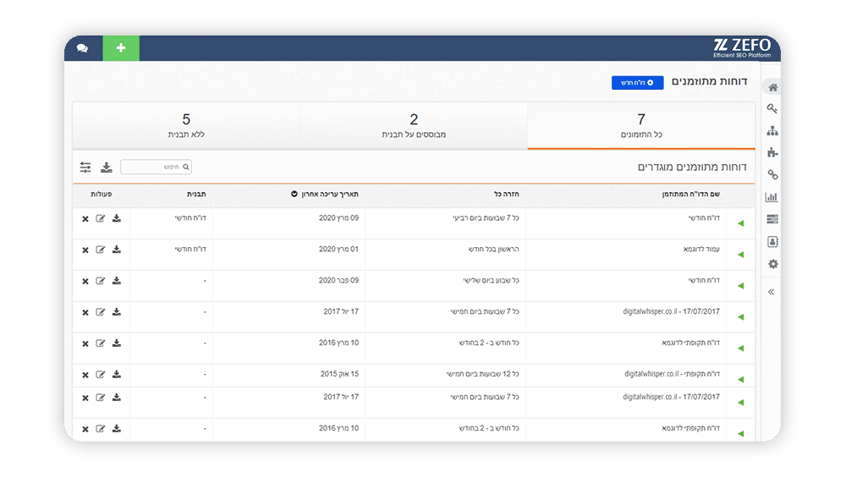
Task: Edit report in 15 אוק 2015 row
Action: pos(101,375)
